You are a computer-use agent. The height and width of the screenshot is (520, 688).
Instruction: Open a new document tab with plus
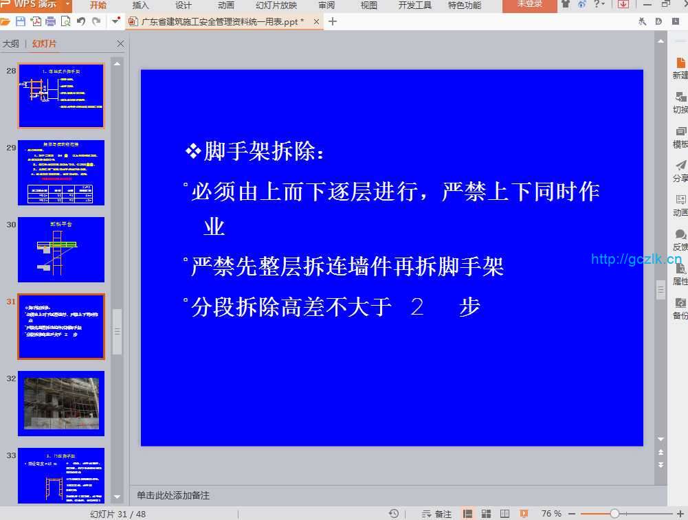333,21
